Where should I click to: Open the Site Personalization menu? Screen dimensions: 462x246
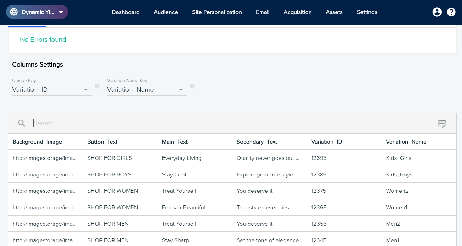point(217,12)
